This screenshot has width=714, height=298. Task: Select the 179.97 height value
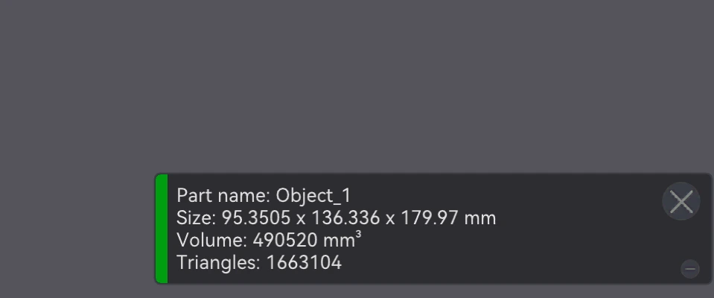pos(430,218)
